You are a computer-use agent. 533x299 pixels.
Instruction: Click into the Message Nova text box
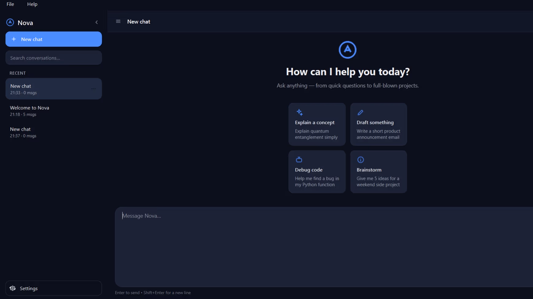coord(324,247)
